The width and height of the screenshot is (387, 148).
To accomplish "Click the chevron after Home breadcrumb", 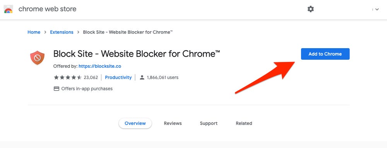I will pos(45,32).
